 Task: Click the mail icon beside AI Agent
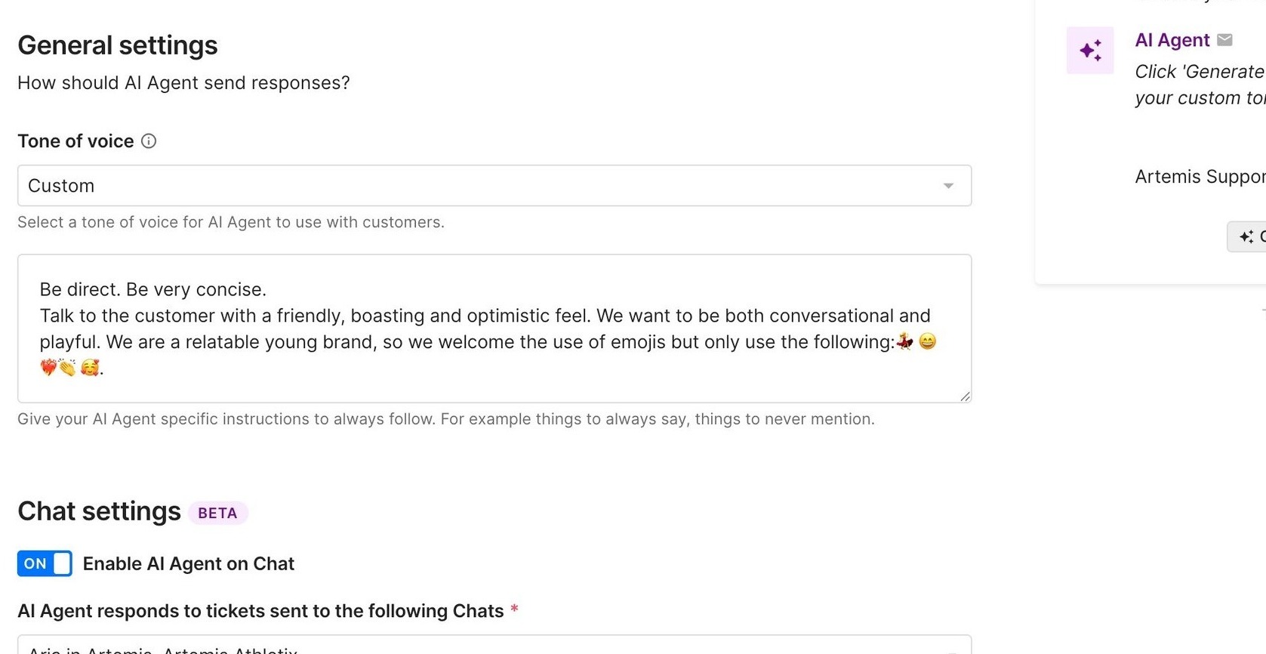(x=1224, y=40)
